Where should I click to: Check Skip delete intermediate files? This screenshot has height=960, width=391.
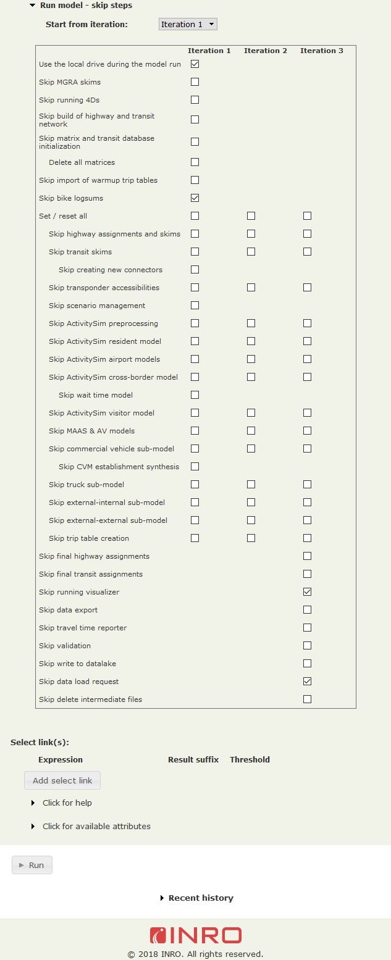click(307, 699)
